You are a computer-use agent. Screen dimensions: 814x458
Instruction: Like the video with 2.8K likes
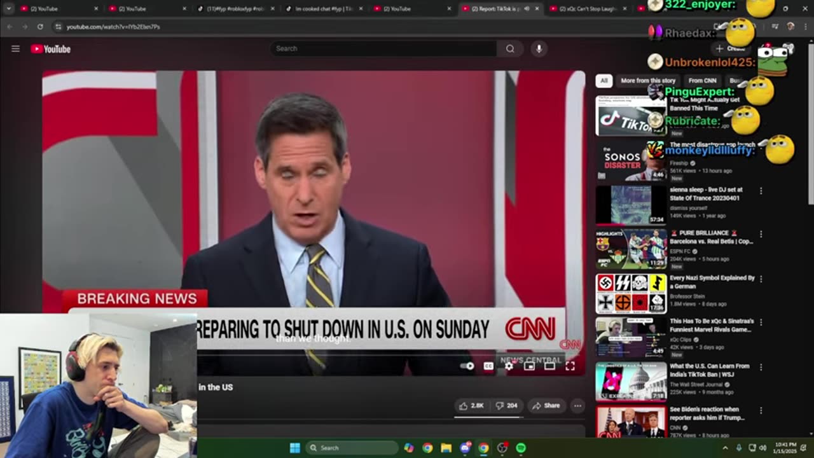pyautogui.click(x=472, y=405)
